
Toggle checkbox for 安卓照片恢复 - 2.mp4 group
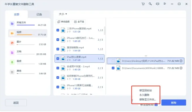[x=58, y=68]
